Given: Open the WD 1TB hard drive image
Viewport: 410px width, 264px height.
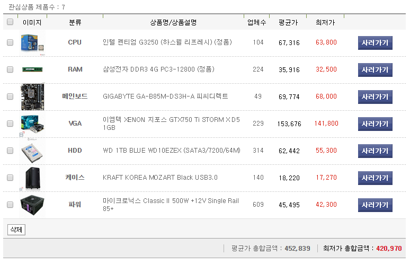Looking at the screenshot, I should 32,151.
